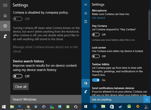The height and width of the screenshot is (110, 151).
Task: Launch Microsoft Edge from the right taskbar
Action: click(95, 106)
